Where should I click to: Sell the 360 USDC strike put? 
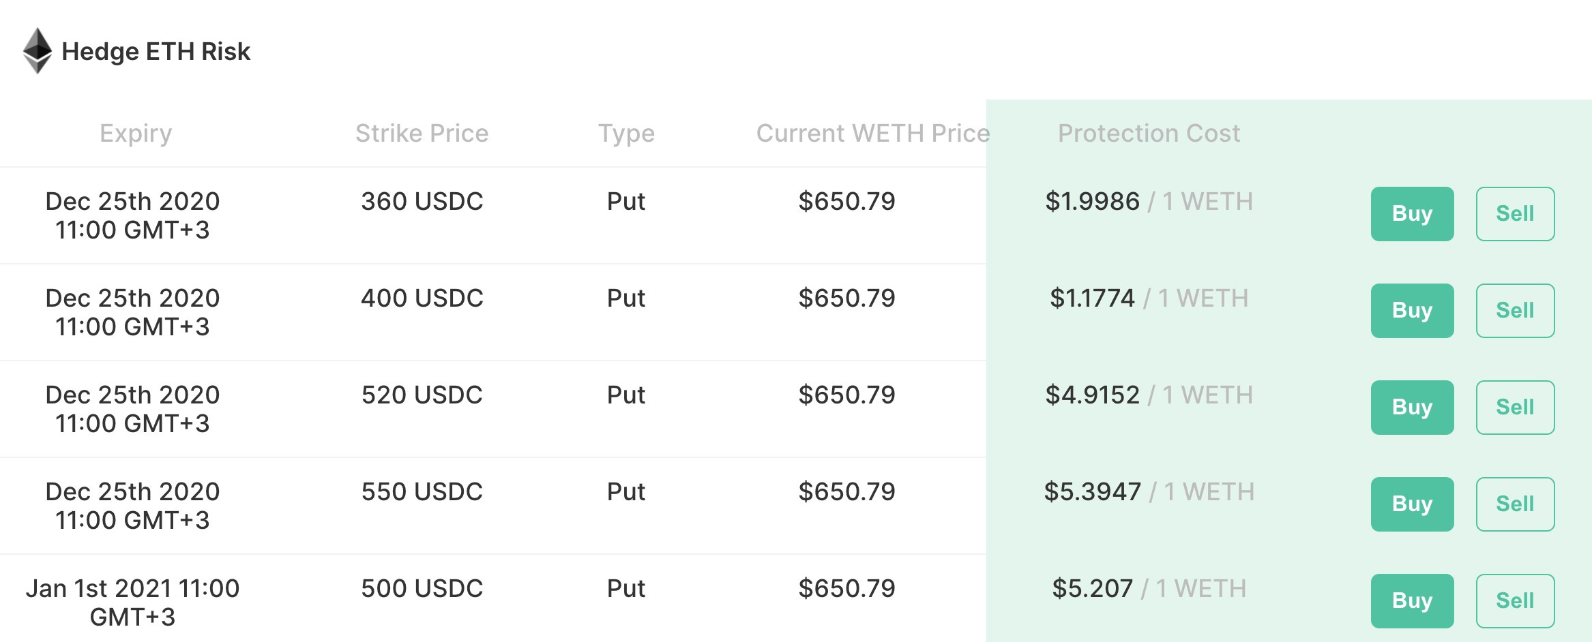point(1515,214)
